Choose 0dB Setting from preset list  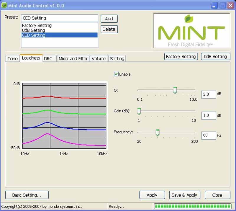[34, 30]
